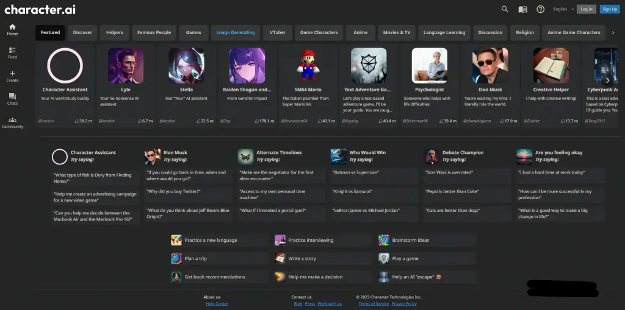Click the Are you feeling okay icon
Screen dimensions: 625x310
tap(524, 157)
